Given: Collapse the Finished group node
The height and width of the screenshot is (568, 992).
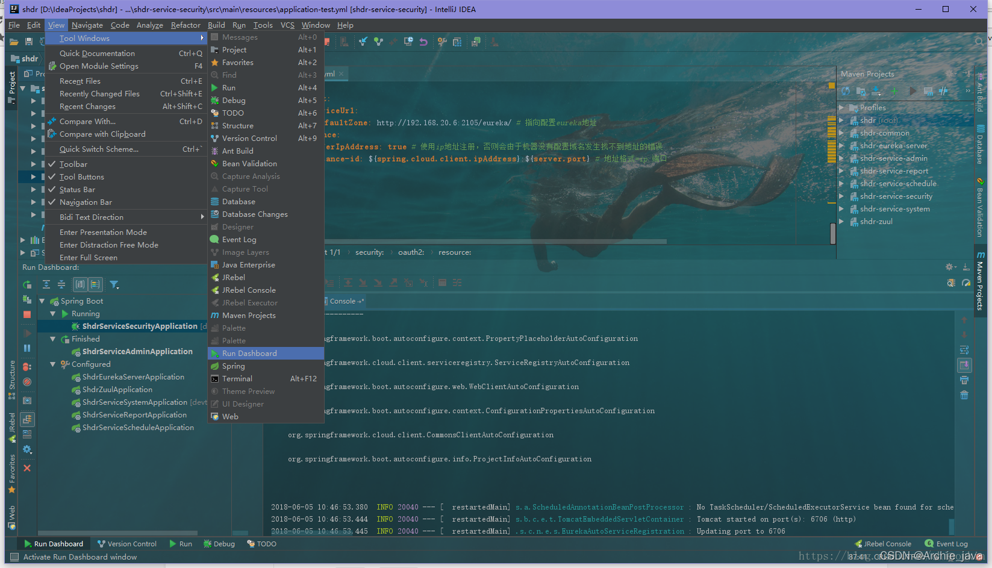Looking at the screenshot, I should tap(53, 339).
